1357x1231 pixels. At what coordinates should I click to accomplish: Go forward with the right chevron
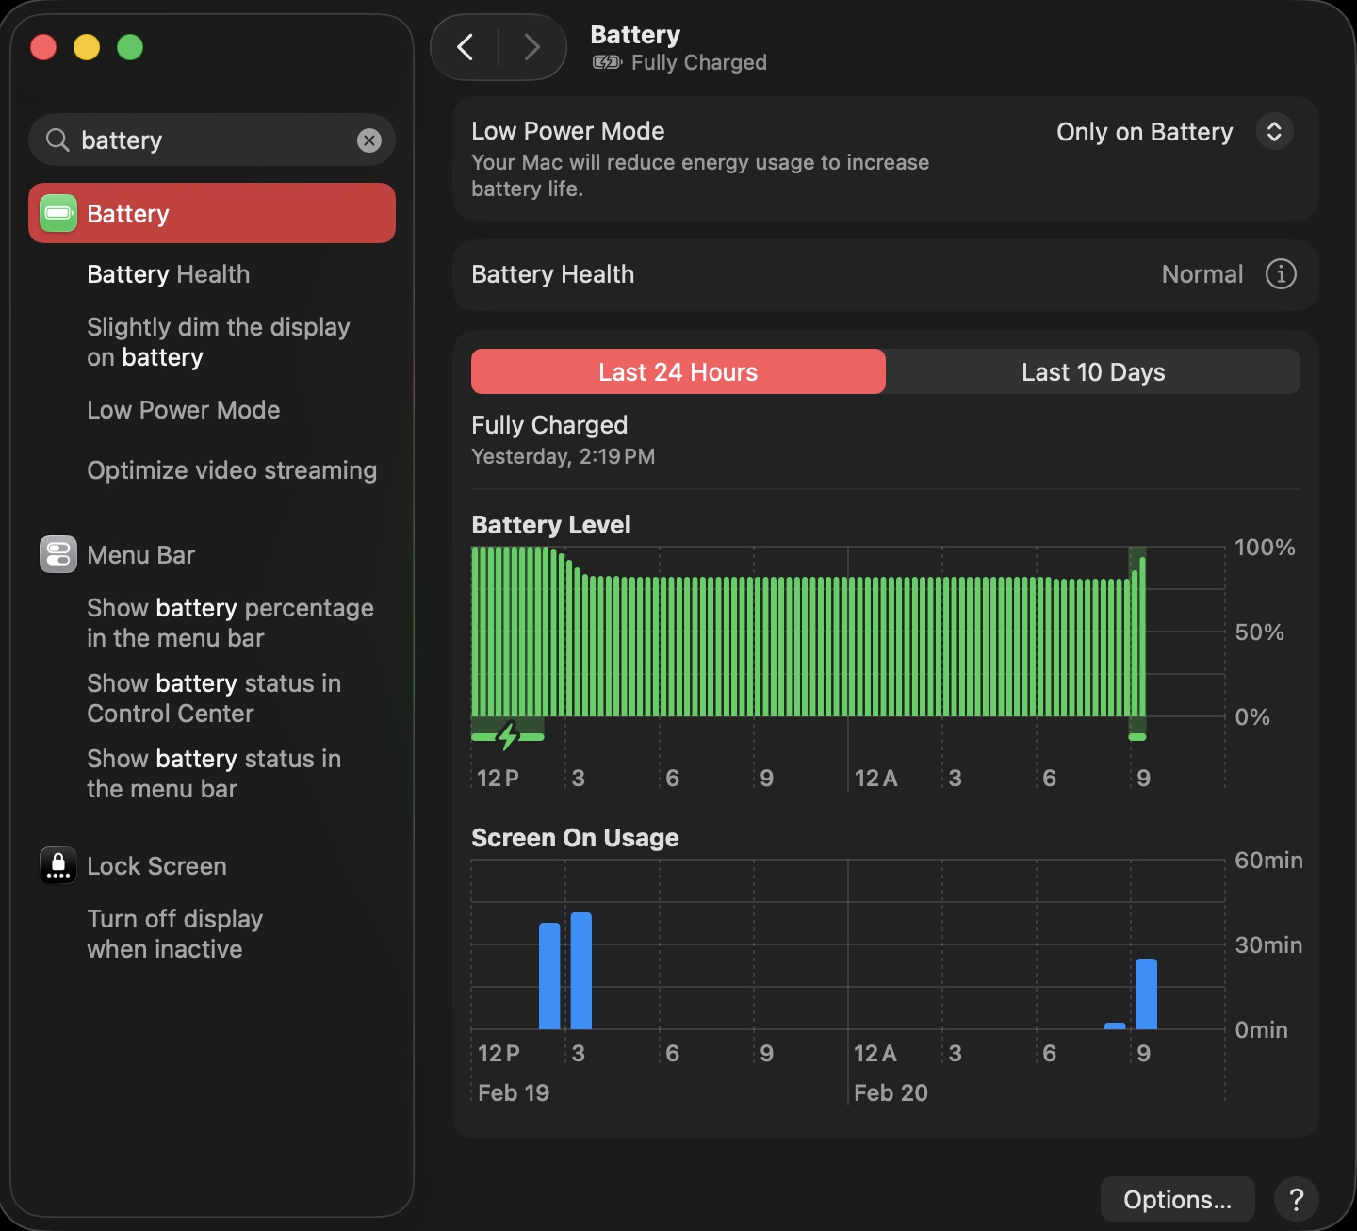point(532,47)
